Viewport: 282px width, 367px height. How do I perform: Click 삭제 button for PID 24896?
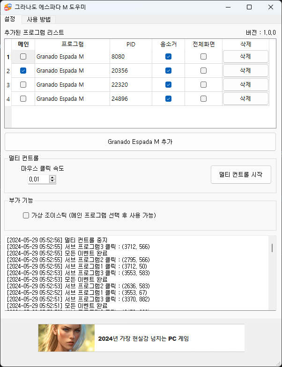click(245, 98)
